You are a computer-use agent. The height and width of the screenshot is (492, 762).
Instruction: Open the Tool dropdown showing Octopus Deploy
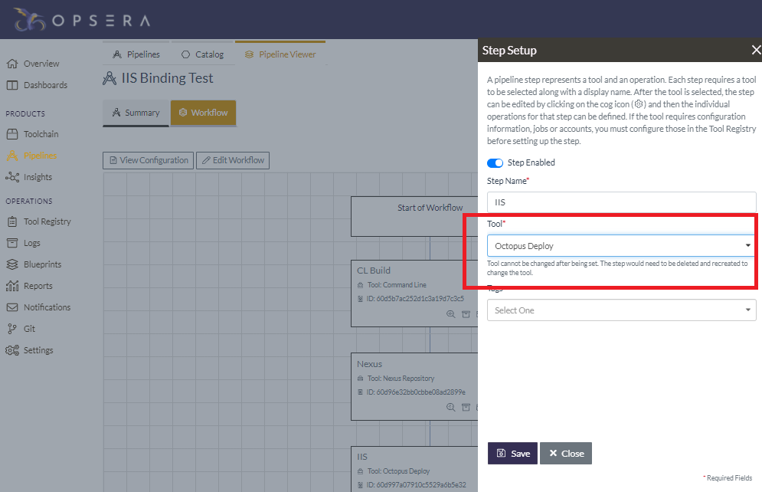(621, 246)
